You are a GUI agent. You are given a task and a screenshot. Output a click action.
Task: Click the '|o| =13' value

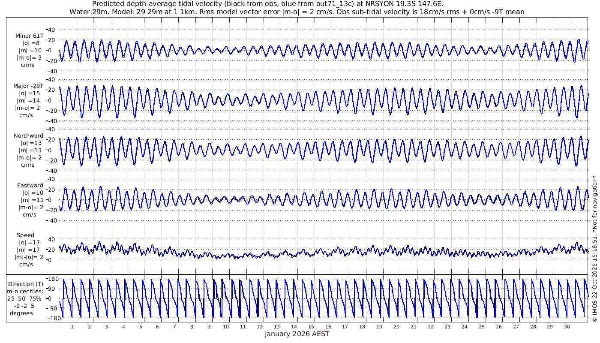click(x=30, y=143)
